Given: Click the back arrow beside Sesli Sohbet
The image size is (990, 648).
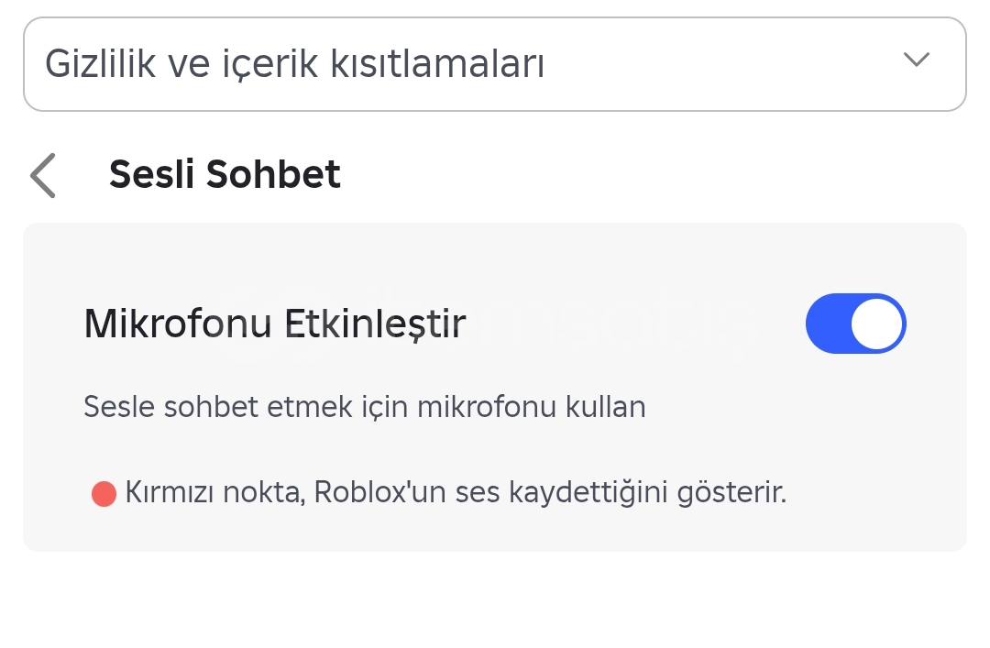Looking at the screenshot, I should click(43, 175).
